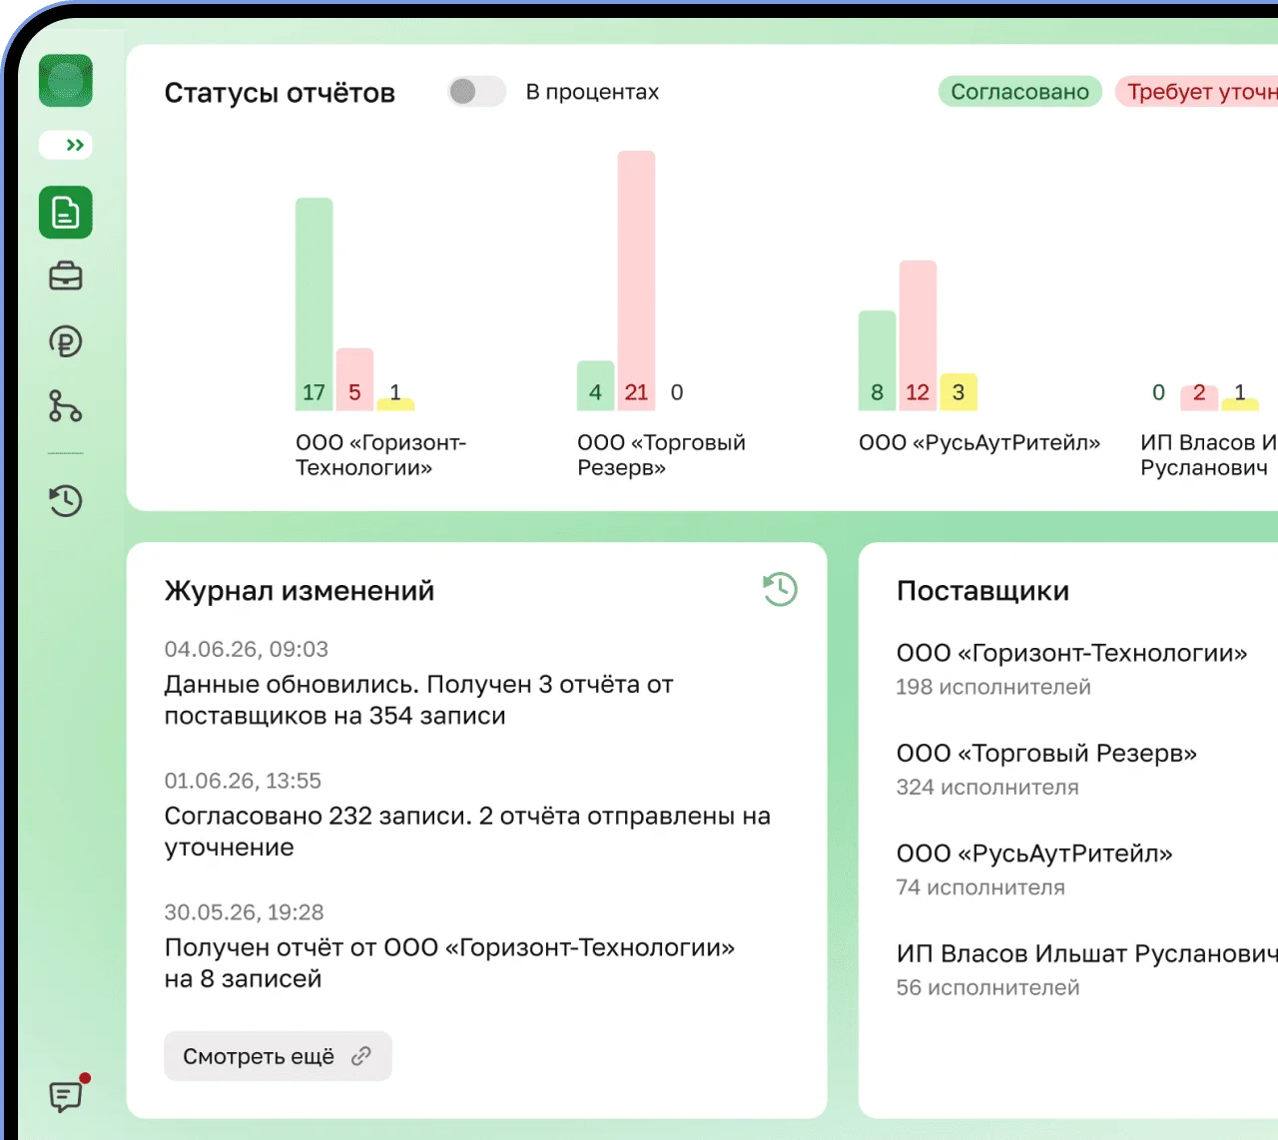Click the green app logo in the sidebar
Viewport: 1278px width, 1140px height.
(66, 81)
